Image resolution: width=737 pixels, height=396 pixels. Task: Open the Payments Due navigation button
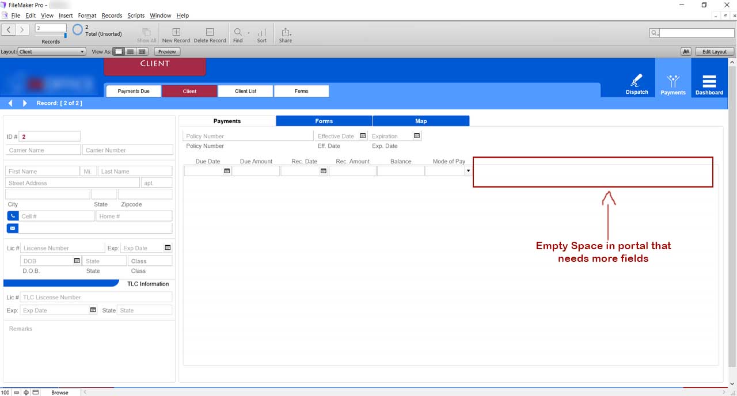click(134, 91)
